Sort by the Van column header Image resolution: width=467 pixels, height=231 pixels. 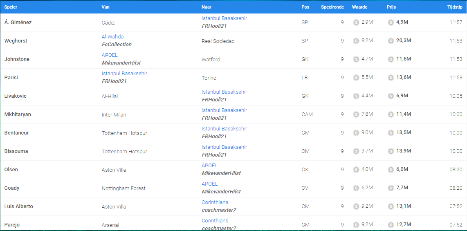(x=105, y=7)
